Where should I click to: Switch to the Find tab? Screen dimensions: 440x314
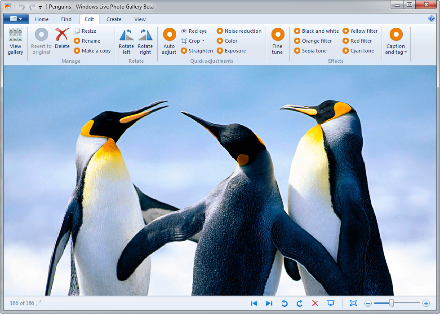66,19
